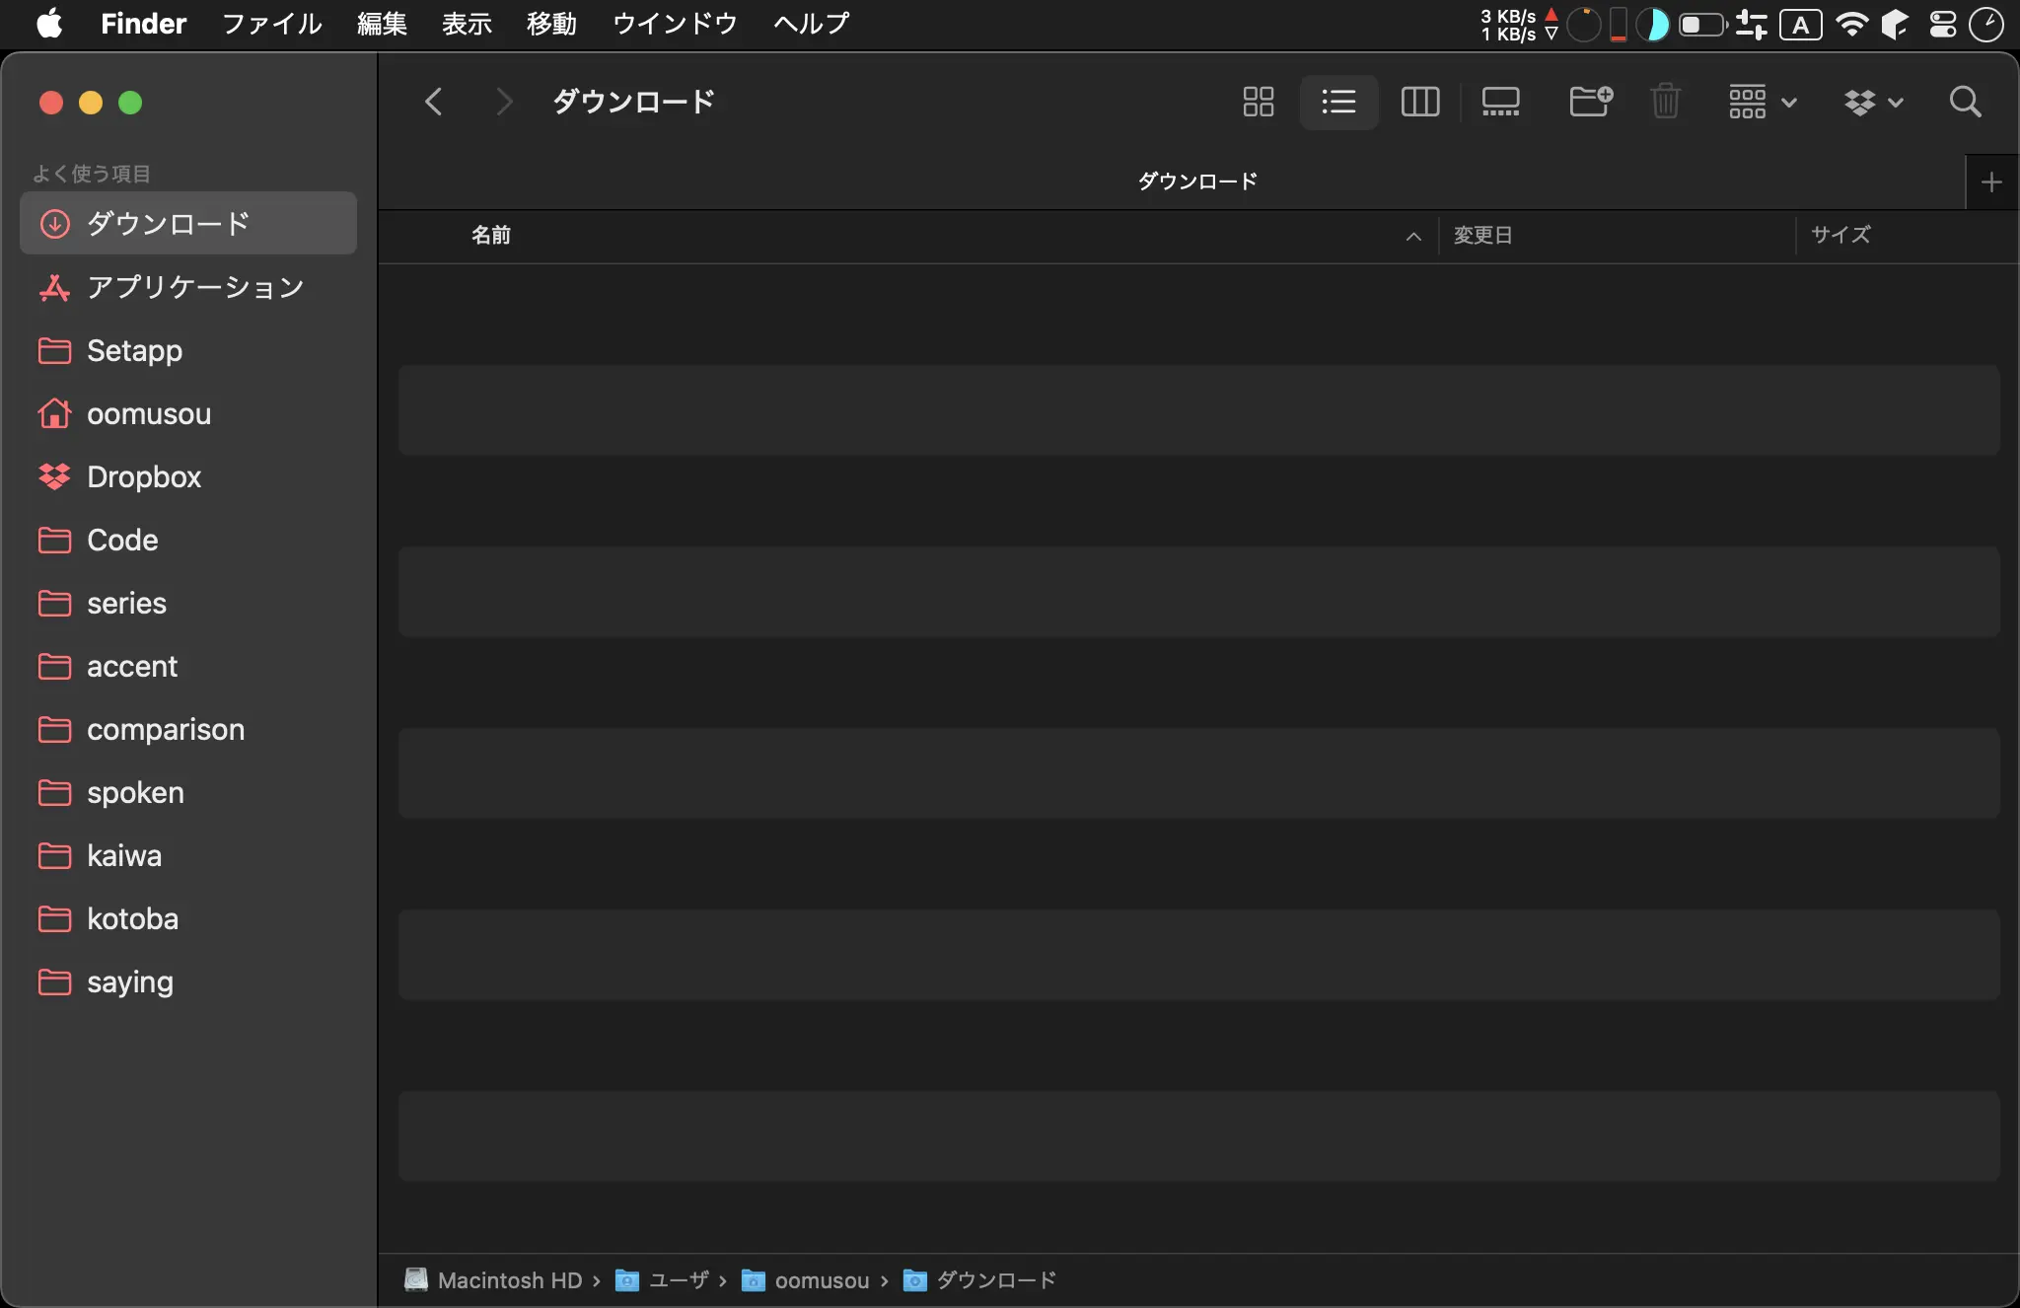Image resolution: width=2020 pixels, height=1308 pixels.
Task: Open the input source A menu
Action: [1800, 25]
